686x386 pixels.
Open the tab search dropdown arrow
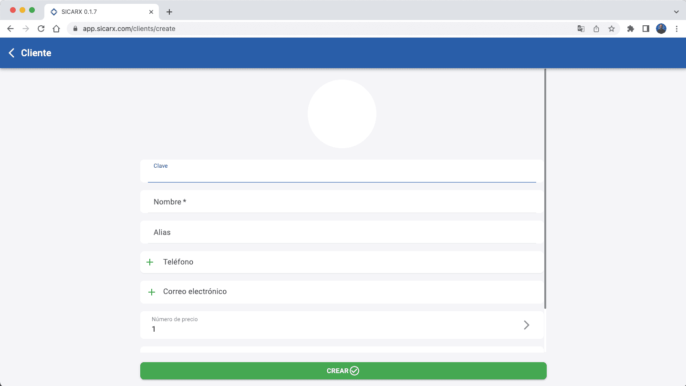(x=676, y=11)
